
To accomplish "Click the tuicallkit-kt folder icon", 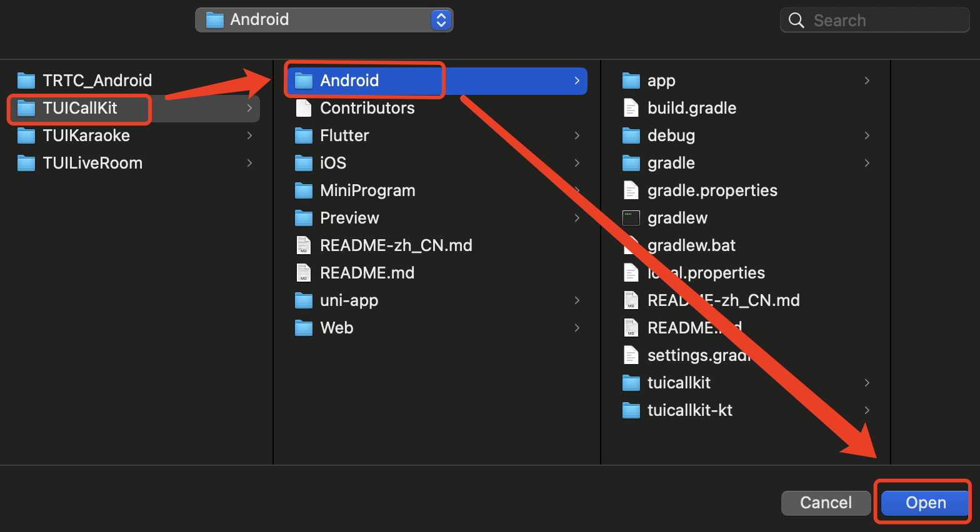I will tap(631, 410).
